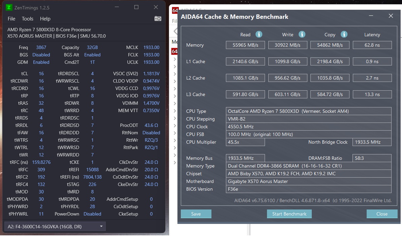Click the VSOC (SVI2) value 1,1813V

(x=151, y=74)
